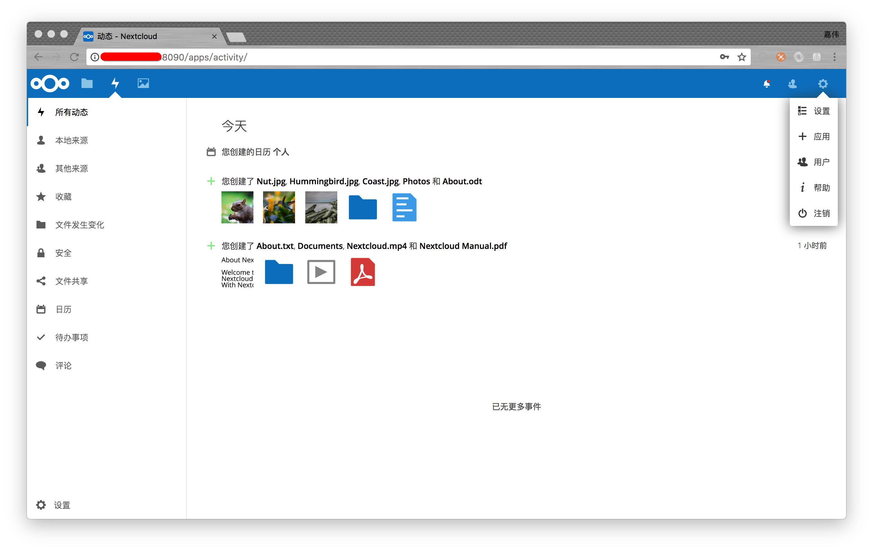
Task: Open the Files app folder icon
Action: [x=87, y=84]
